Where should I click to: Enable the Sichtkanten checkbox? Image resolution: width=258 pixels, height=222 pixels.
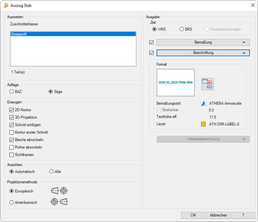click(x=12, y=155)
